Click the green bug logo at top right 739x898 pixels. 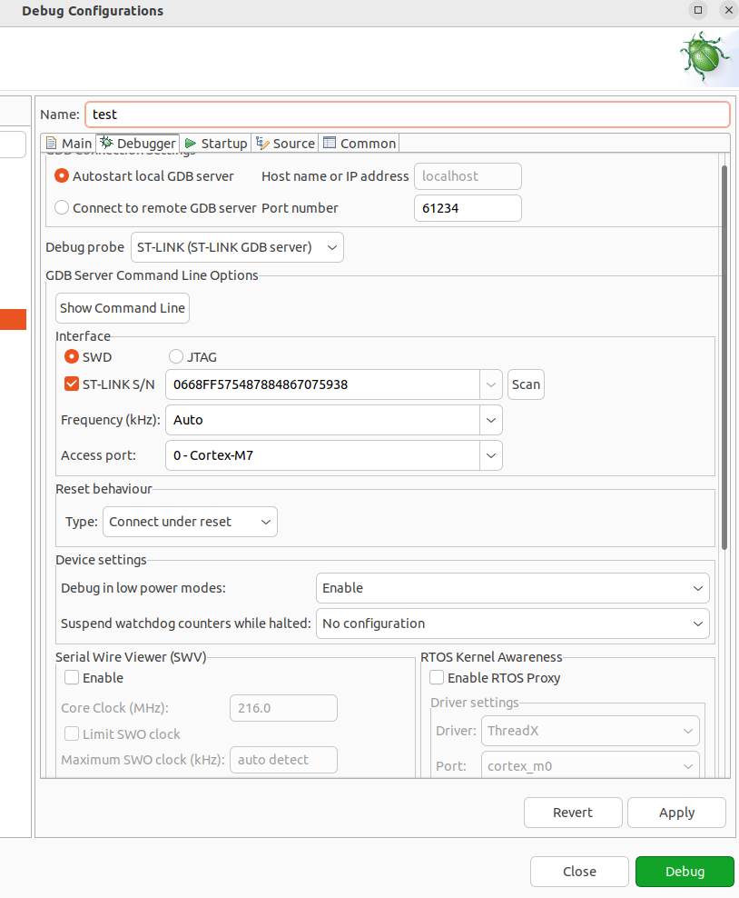pyautogui.click(x=705, y=56)
